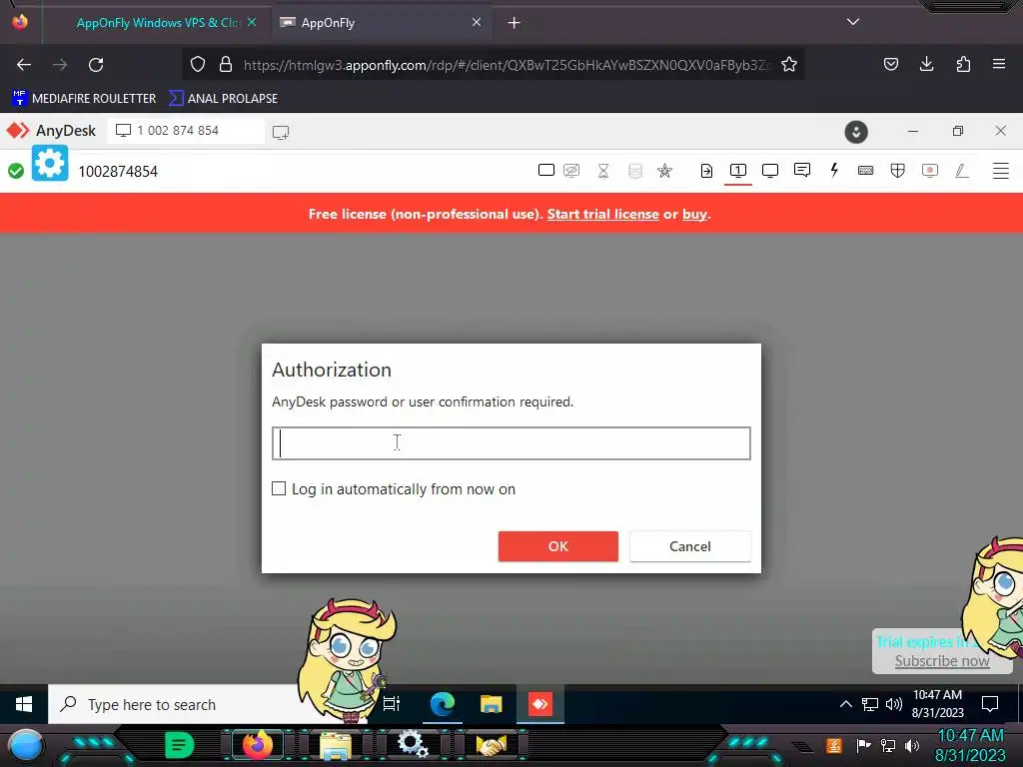Show hidden system tray icons chevron

[x=845, y=704]
